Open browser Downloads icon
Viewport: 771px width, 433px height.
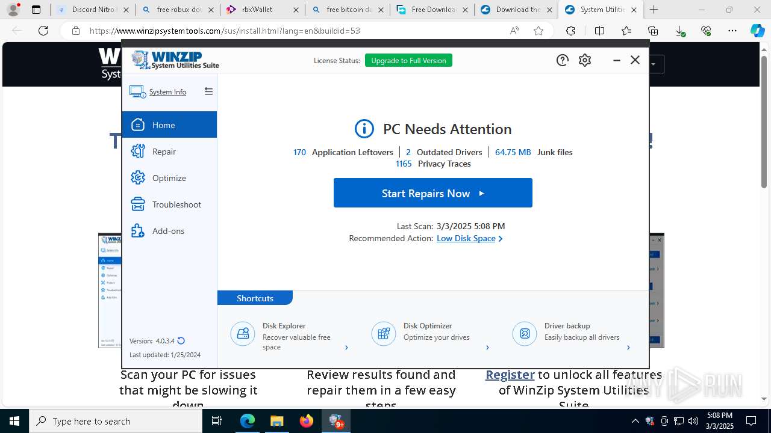[679, 31]
